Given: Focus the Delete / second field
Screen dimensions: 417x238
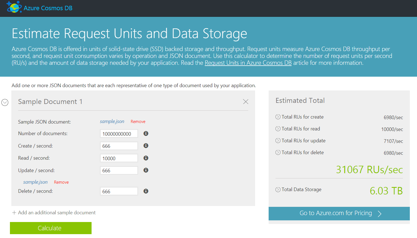Looking at the screenshot, I should click(x=119, y=191).
